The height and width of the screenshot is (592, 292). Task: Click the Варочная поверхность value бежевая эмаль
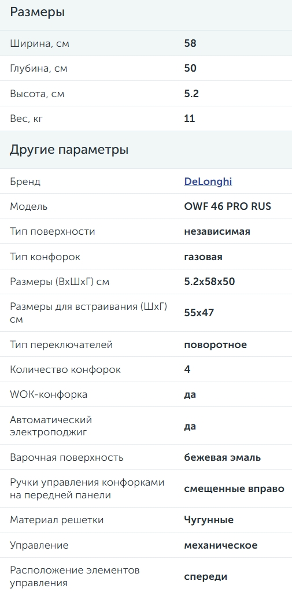point(222,458)
